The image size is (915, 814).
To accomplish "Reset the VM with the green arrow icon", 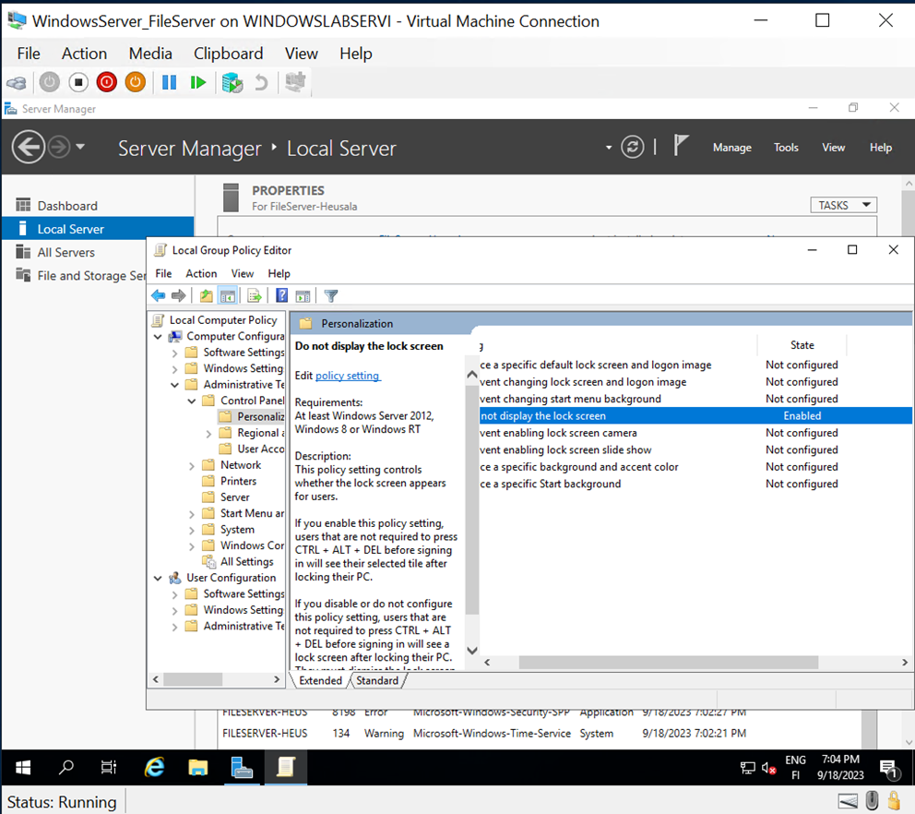I will tap(197, 82).
